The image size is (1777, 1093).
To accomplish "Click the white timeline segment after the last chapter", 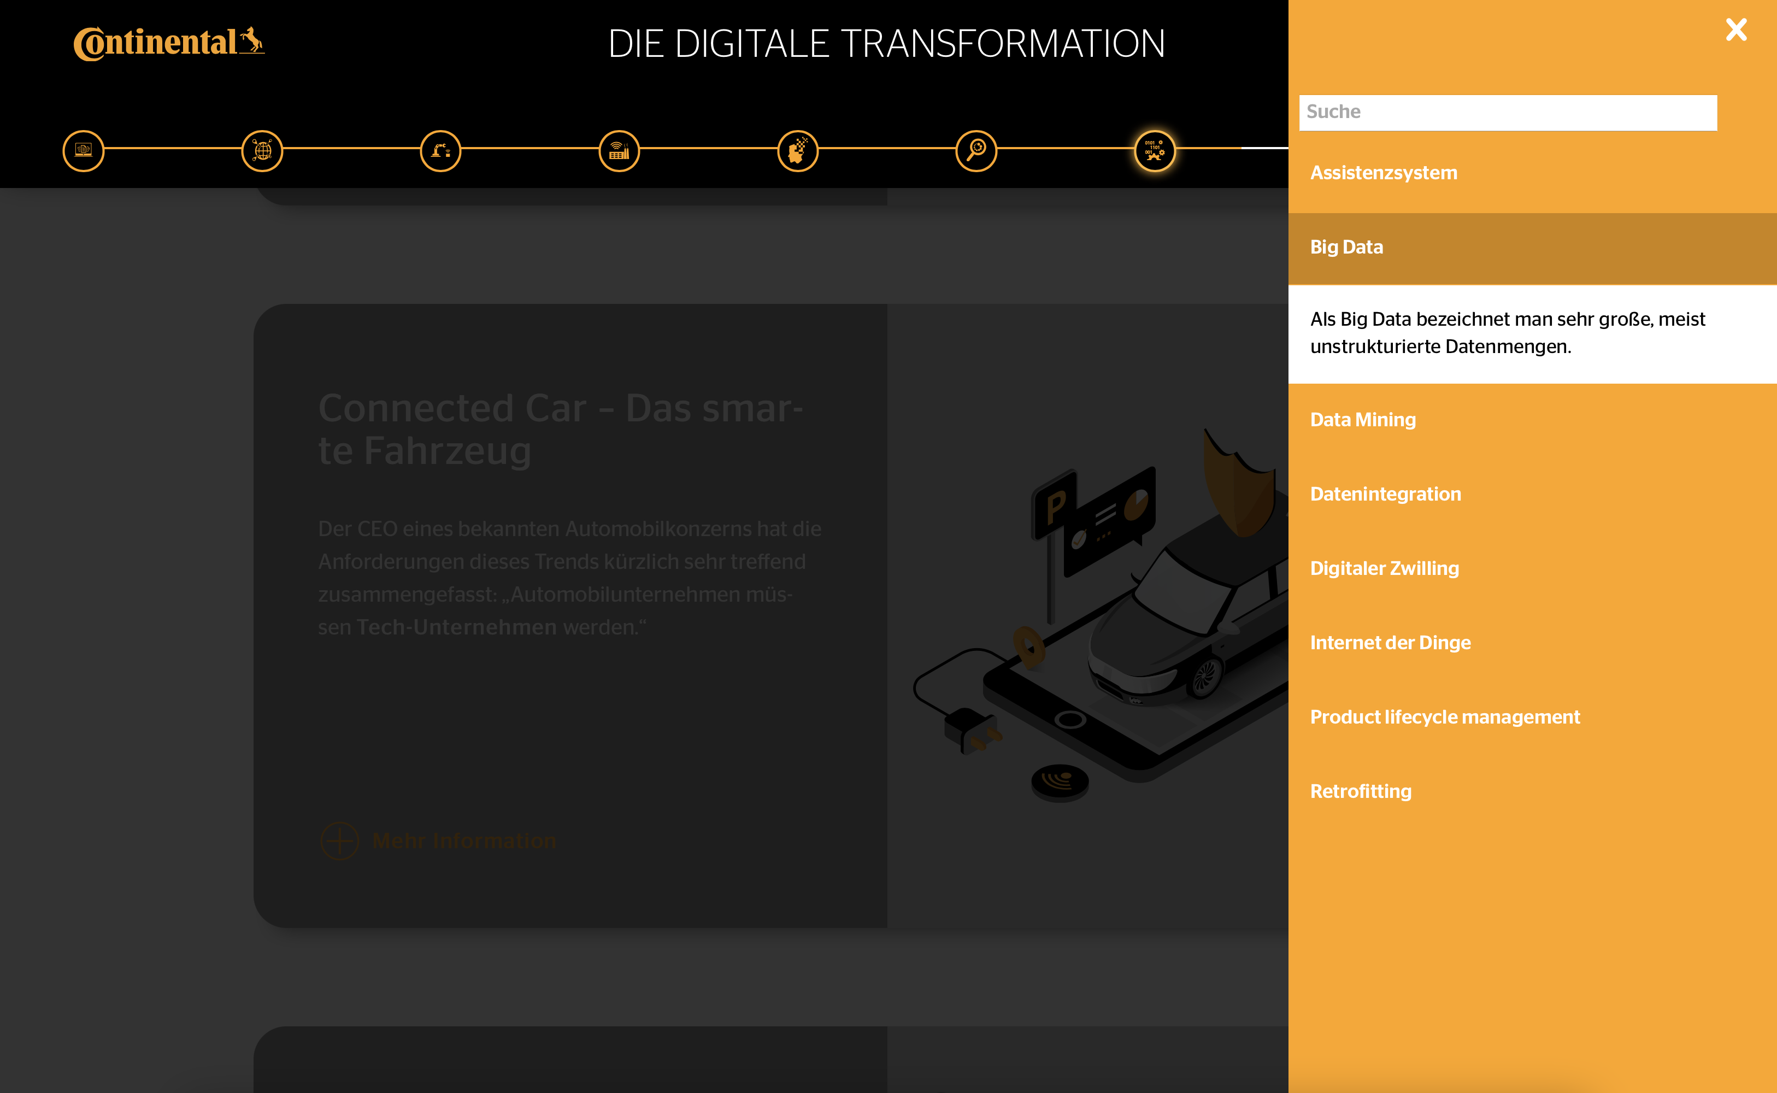I will [1263, 148].
